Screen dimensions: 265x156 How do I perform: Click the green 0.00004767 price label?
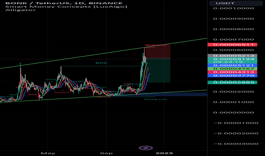tap(232, 69)
